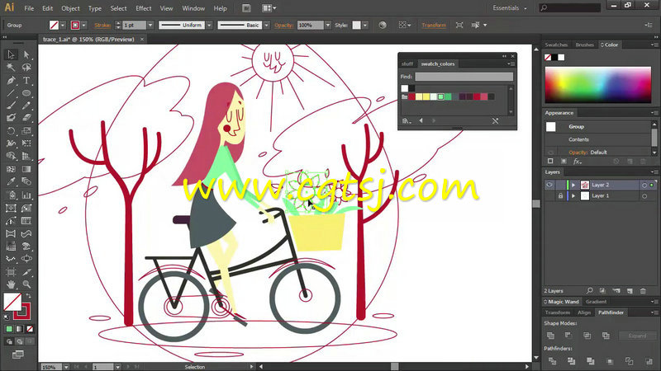Click red swatch in swatch_colors panel
This screenshot has width=661, height=371.
(411, 96)
